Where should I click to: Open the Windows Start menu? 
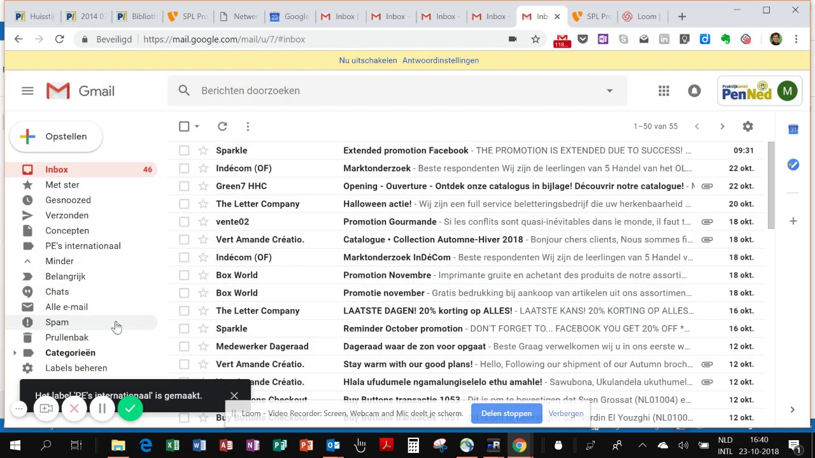click(x=15, y=445)
